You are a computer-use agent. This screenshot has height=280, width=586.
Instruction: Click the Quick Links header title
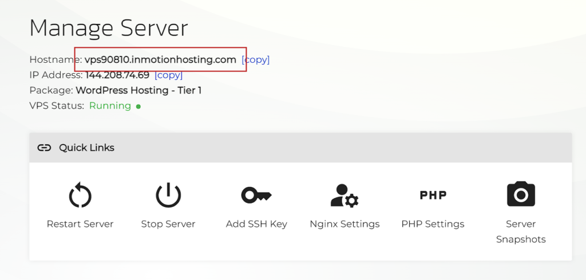coord(87,148)
